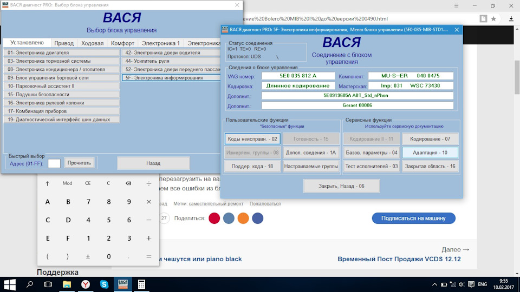Switch ENG input language indicator
The width and height of the screenshot is (520, 292).
point(483,284)
